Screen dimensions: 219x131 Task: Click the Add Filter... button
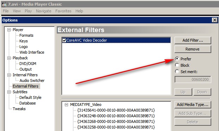(x=193, y=40)
